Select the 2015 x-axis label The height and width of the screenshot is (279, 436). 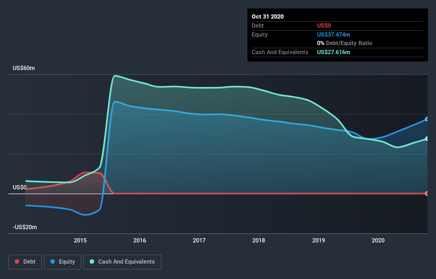pos(80,240)
